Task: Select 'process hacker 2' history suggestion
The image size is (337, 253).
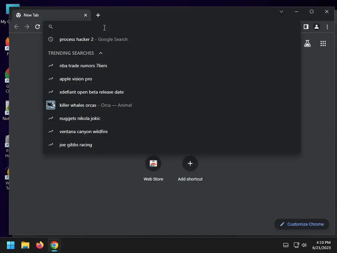Action: click(x=172, y=39)
